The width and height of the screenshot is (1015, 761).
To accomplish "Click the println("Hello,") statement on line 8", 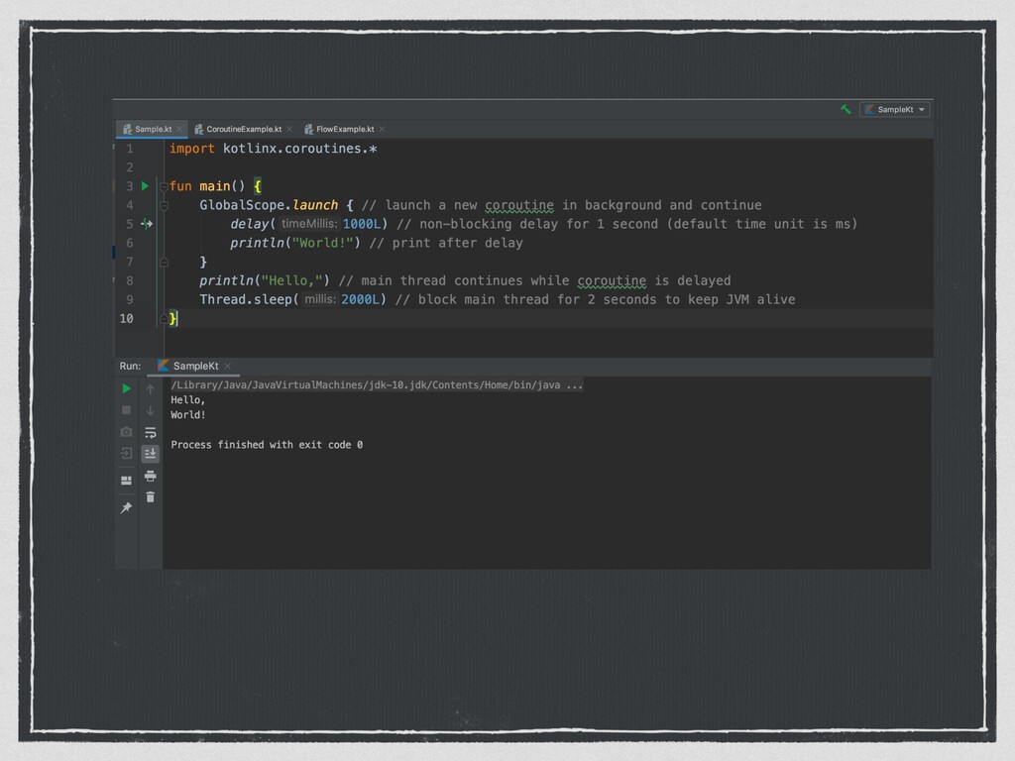I will [x=264, y=280].
